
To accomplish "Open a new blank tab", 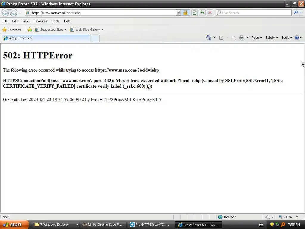I will tap(95, 38).
